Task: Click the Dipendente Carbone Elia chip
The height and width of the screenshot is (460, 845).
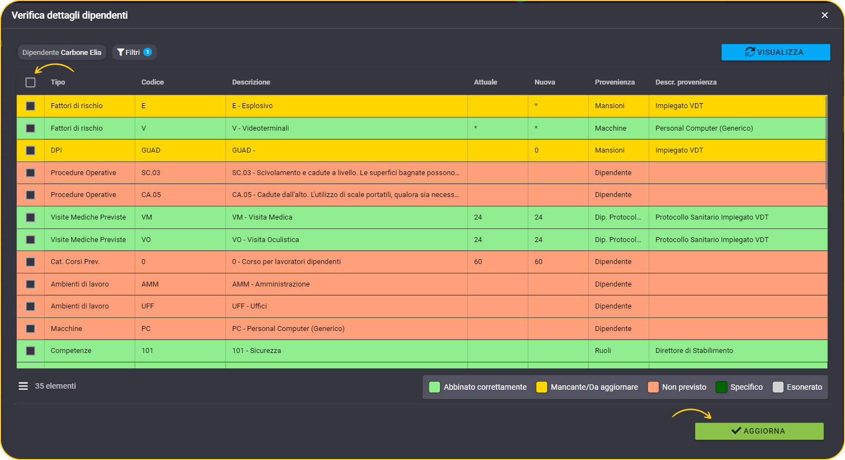Action: [x=62, y=52]
